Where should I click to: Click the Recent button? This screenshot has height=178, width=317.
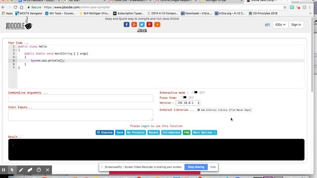tap(154, 133)
